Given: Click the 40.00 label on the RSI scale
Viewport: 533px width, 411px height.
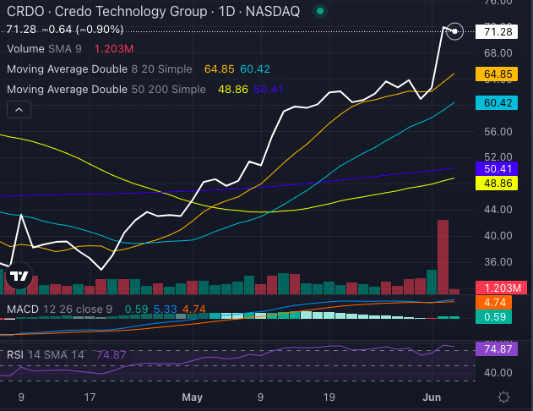Looking at the screenshot, I should (x=498, y=373).
